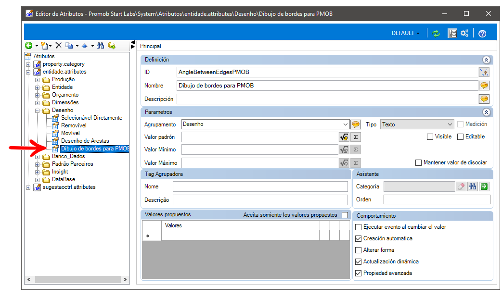Click the sigma icon for Valor Máximo
502x298 pixels.
(x=355, y=163)
